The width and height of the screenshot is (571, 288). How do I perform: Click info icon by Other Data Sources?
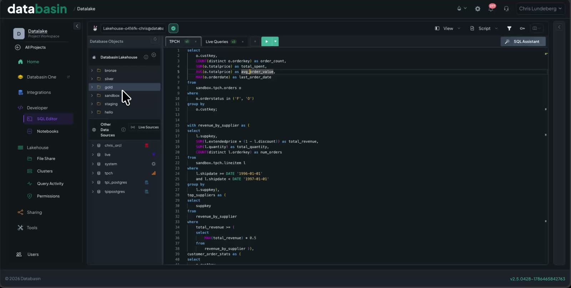[123, 130]
